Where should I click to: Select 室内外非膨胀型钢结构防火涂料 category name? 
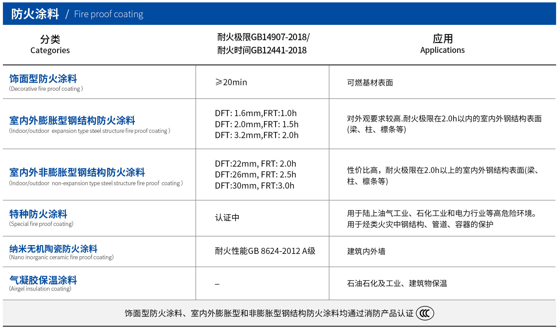[77, 172]
